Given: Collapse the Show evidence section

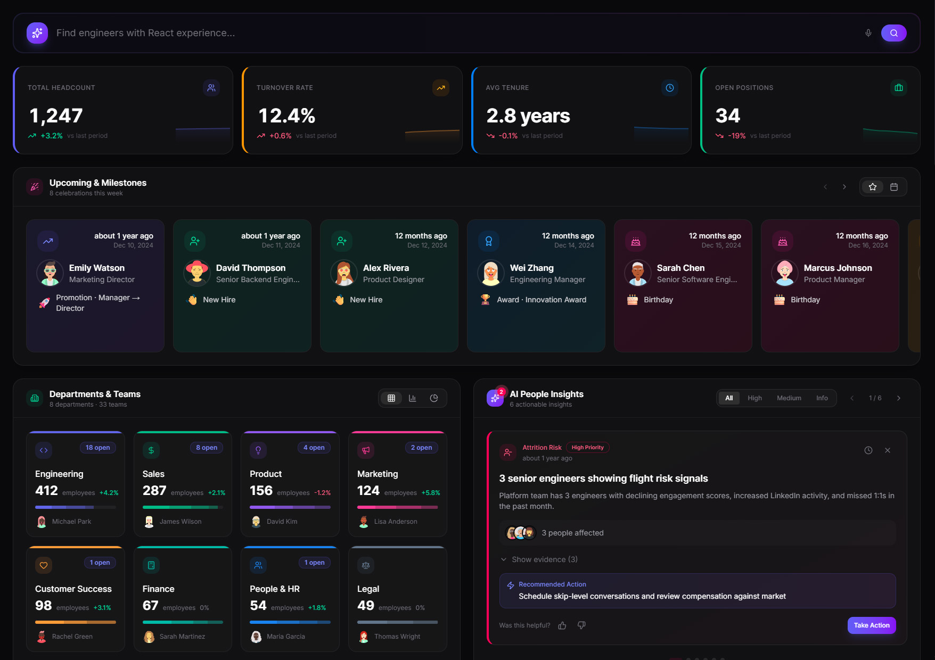Looking at the screenshot, I should pyautogui.click(x=539, y=559).
